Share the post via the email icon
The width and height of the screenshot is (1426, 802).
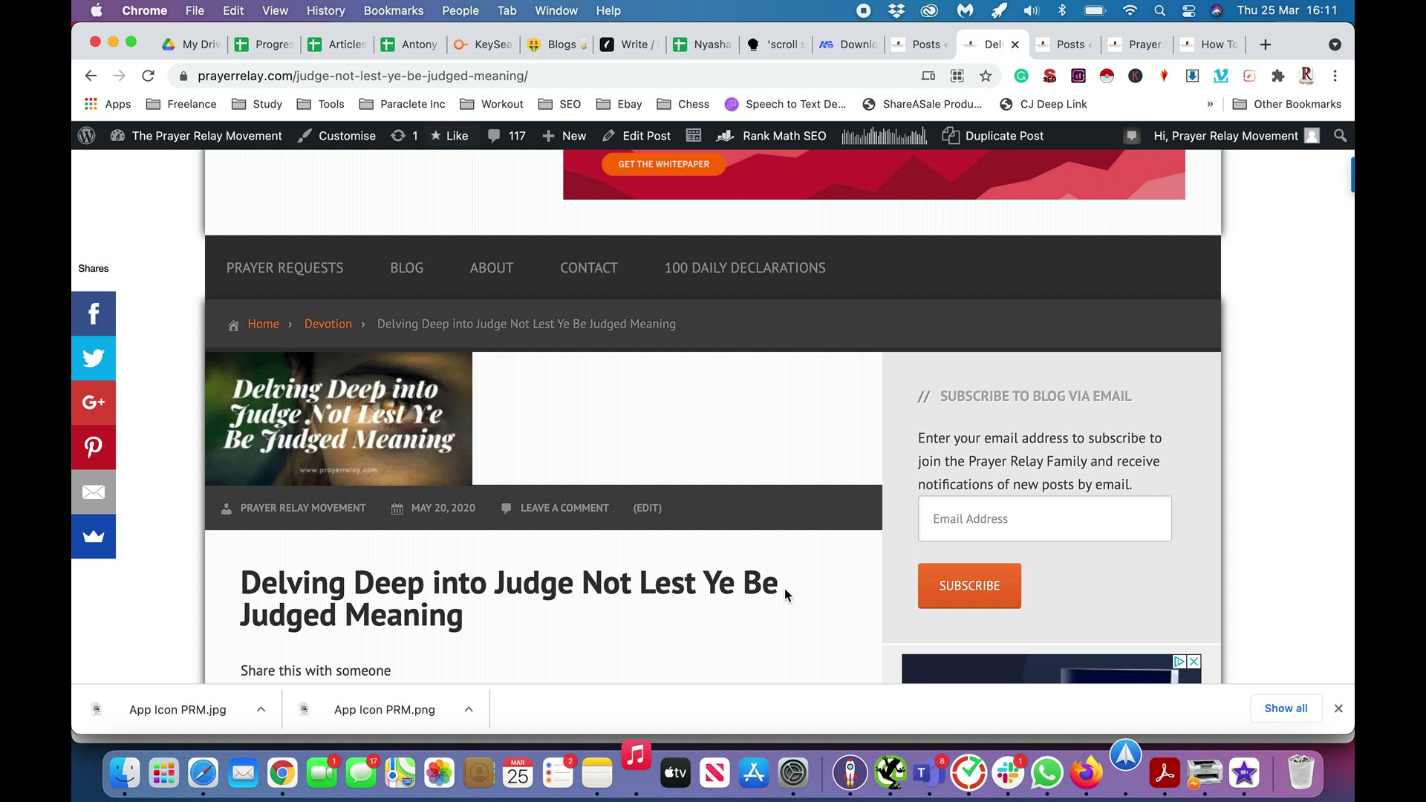click(94, 492)
